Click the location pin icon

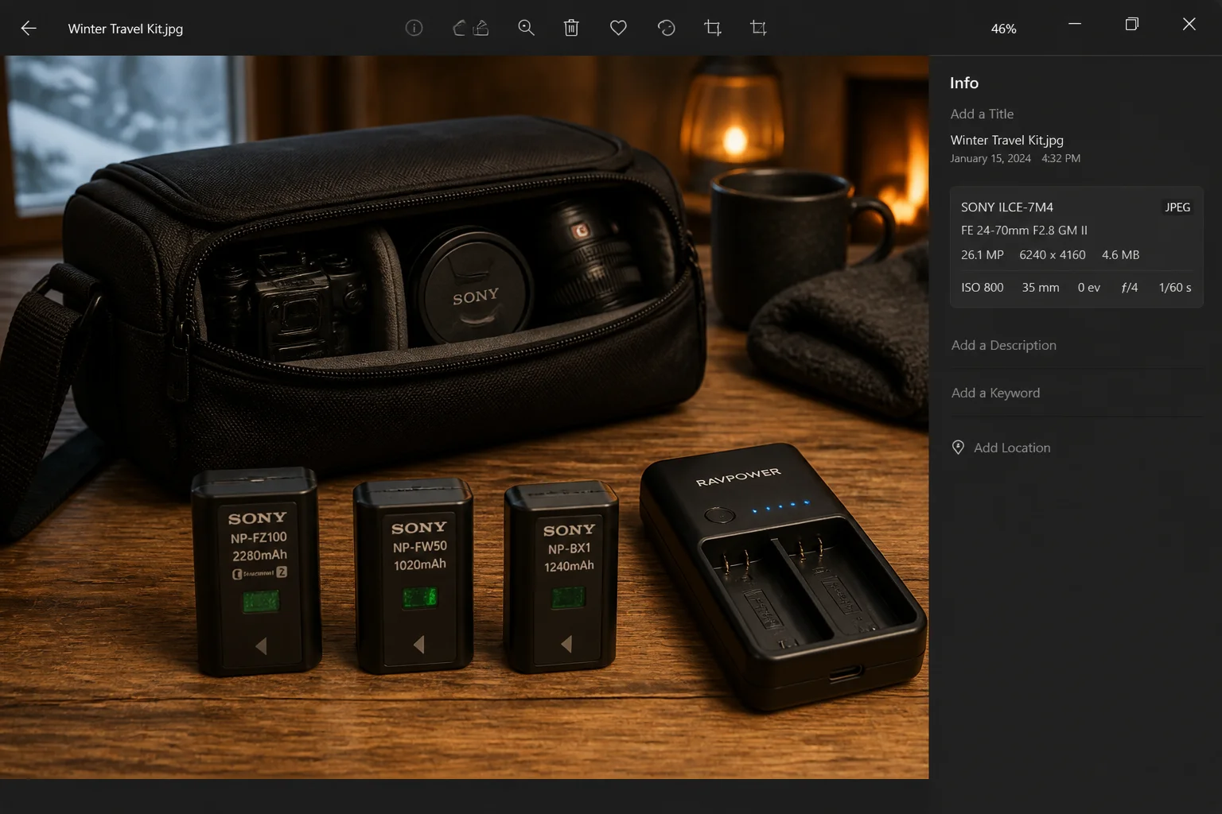click(x=958, y=448)
